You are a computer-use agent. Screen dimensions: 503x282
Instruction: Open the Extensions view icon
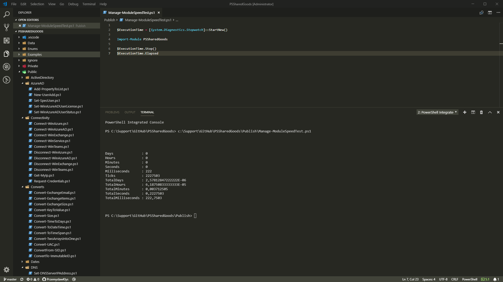click(7, 41)
